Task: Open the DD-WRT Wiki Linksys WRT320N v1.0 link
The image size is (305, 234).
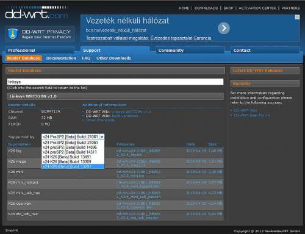Action: [131, 112]
